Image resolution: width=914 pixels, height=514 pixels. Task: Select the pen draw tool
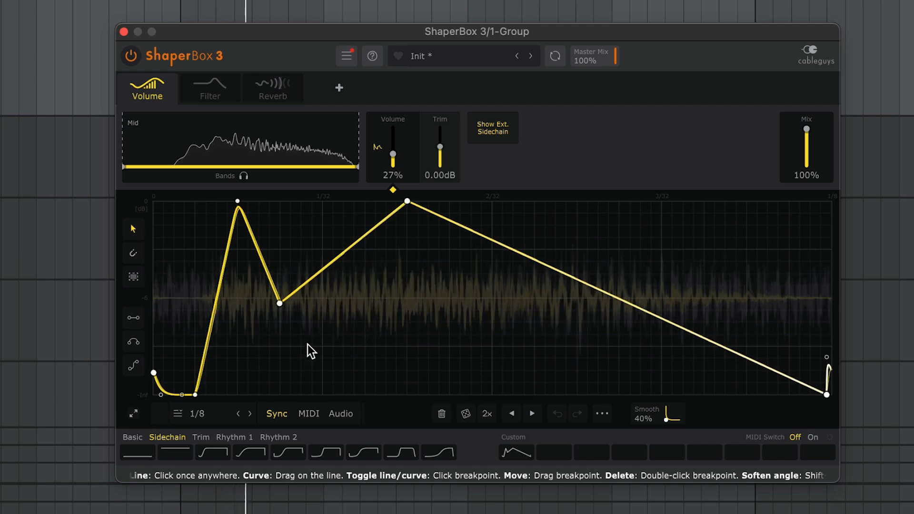(133, 253)
